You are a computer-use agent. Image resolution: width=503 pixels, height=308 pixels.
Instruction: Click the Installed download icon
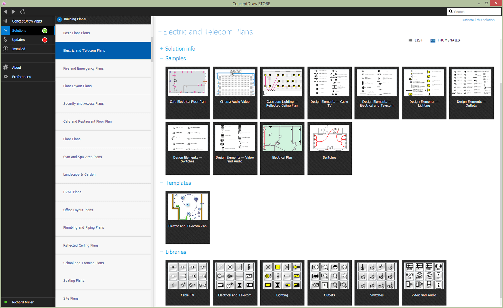tap(5, 49)
